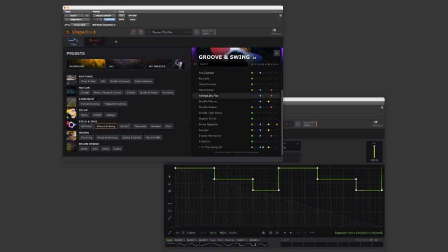The height and width of the screenshot is (252, 448).
Task: Select the Scratch category in presets
Action: pyautogui.click(x=125, y=126)
